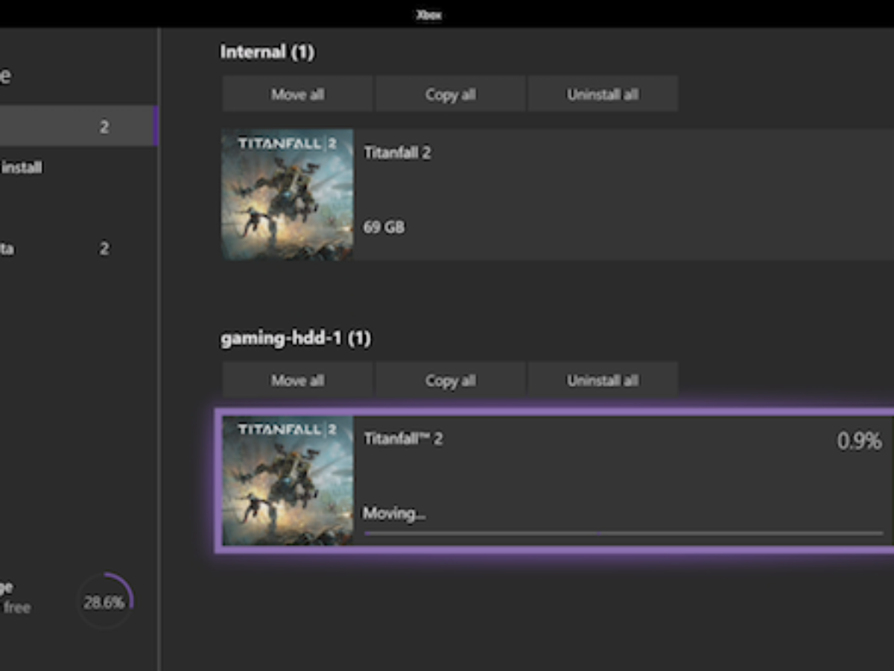Click the '0.9%' progress percentage

860,441
